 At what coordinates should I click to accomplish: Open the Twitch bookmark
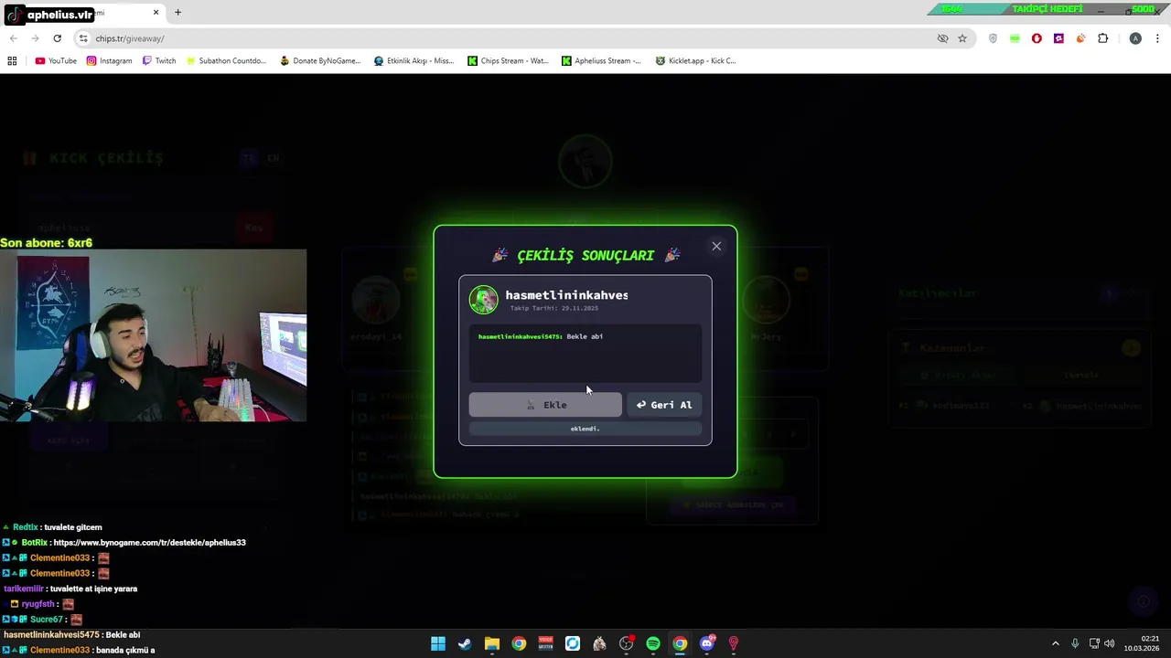pyautogui.click(x=158, y=61)
